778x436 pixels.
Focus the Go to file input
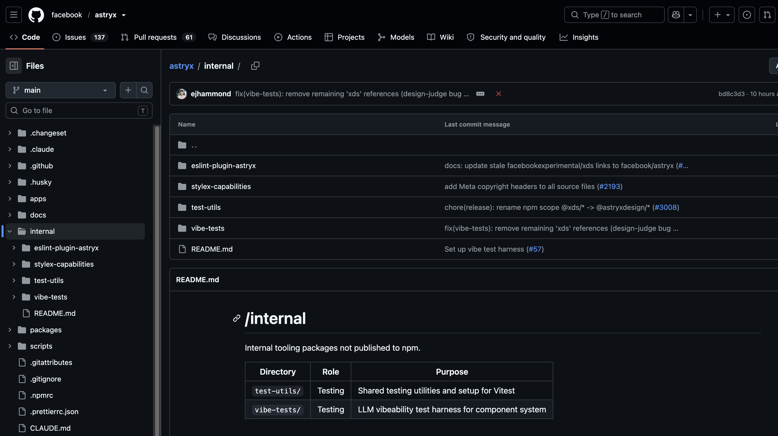tap(79, 111)
